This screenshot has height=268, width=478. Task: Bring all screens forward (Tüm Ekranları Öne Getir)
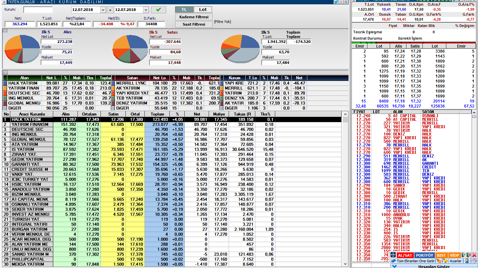(x=413, y=261)
